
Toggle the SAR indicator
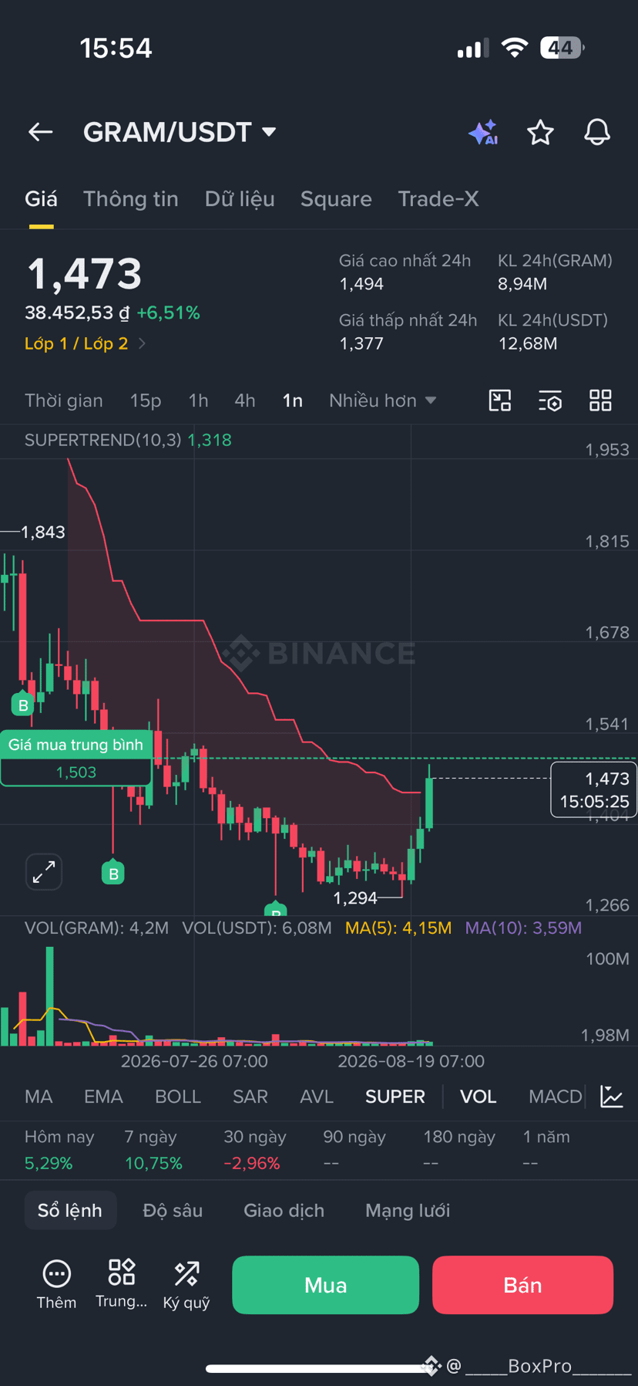coord(250,1097)
